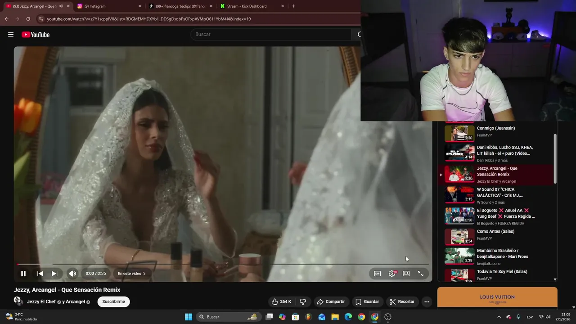The image size is (576, 324).
Task: Select 'Jezzy, Arcangel - Que Sensación Remix' playlist entry
Action: [496, 175]
